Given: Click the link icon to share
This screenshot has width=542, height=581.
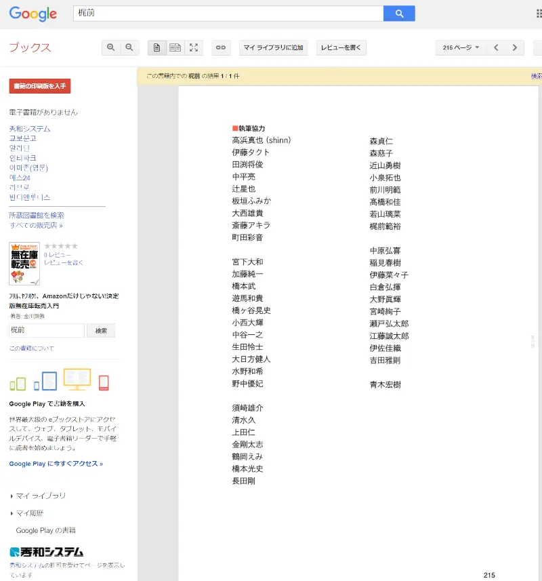Looking at the screenshot, I should [x=221, y=47].
